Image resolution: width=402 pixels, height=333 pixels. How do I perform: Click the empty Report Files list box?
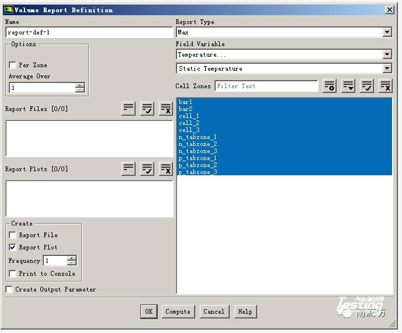pos(89,138)
